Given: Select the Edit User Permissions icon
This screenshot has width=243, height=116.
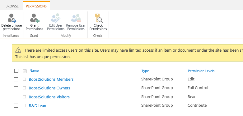Looking at the screenshot, I should click(x=56, y=18).
